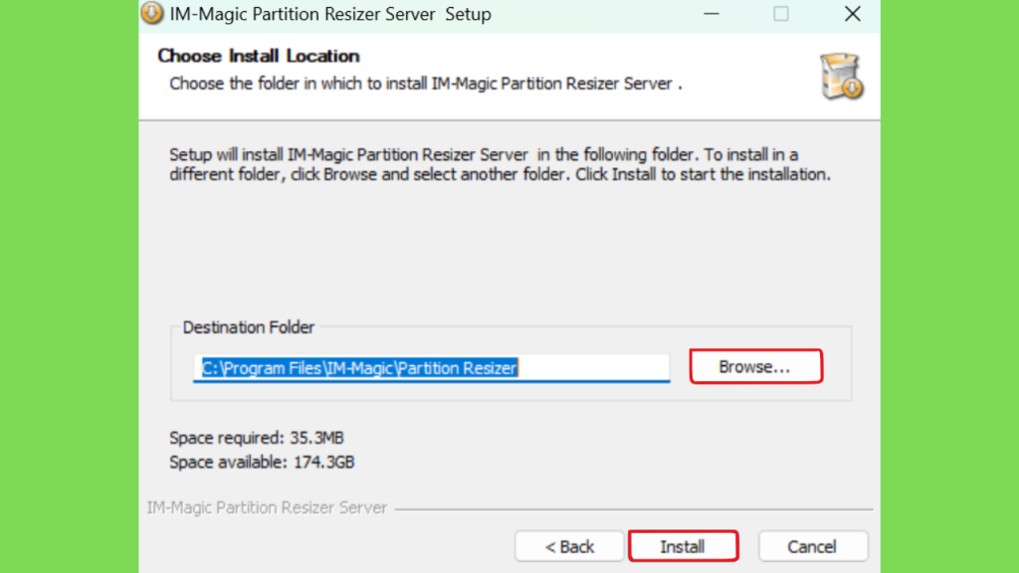
Task: Click the Choose Install Location heading
Action: (x=259, y=56)
